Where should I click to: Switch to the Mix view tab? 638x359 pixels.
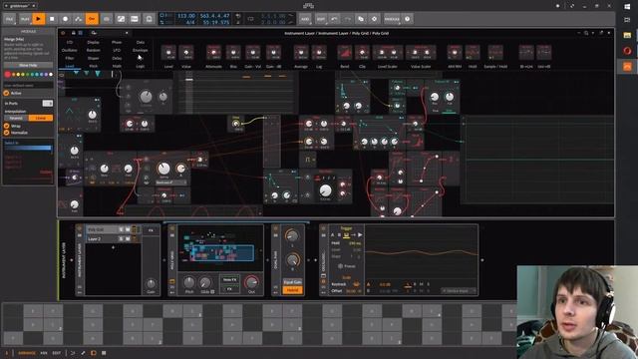pos(44,353)
